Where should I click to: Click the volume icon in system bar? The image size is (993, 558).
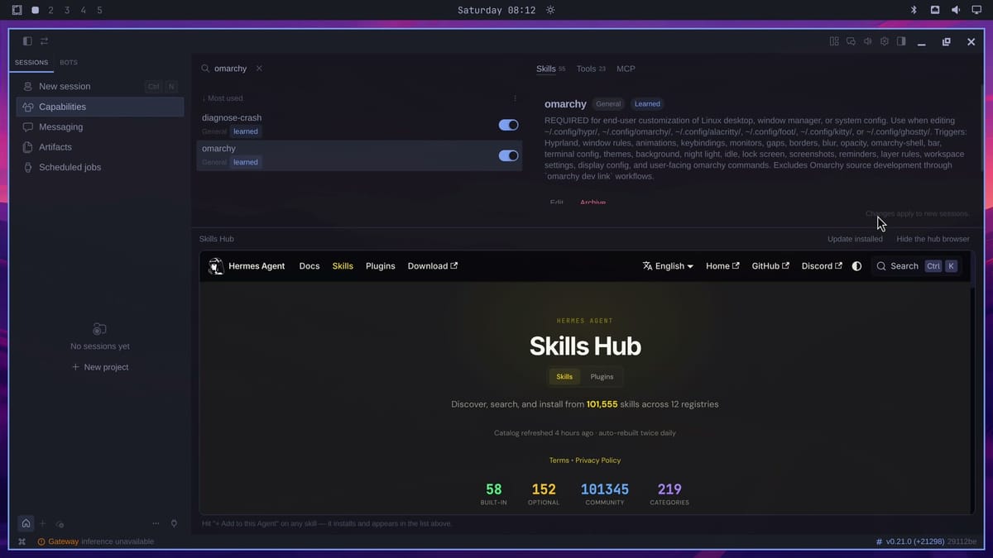[x=956, y=10]
